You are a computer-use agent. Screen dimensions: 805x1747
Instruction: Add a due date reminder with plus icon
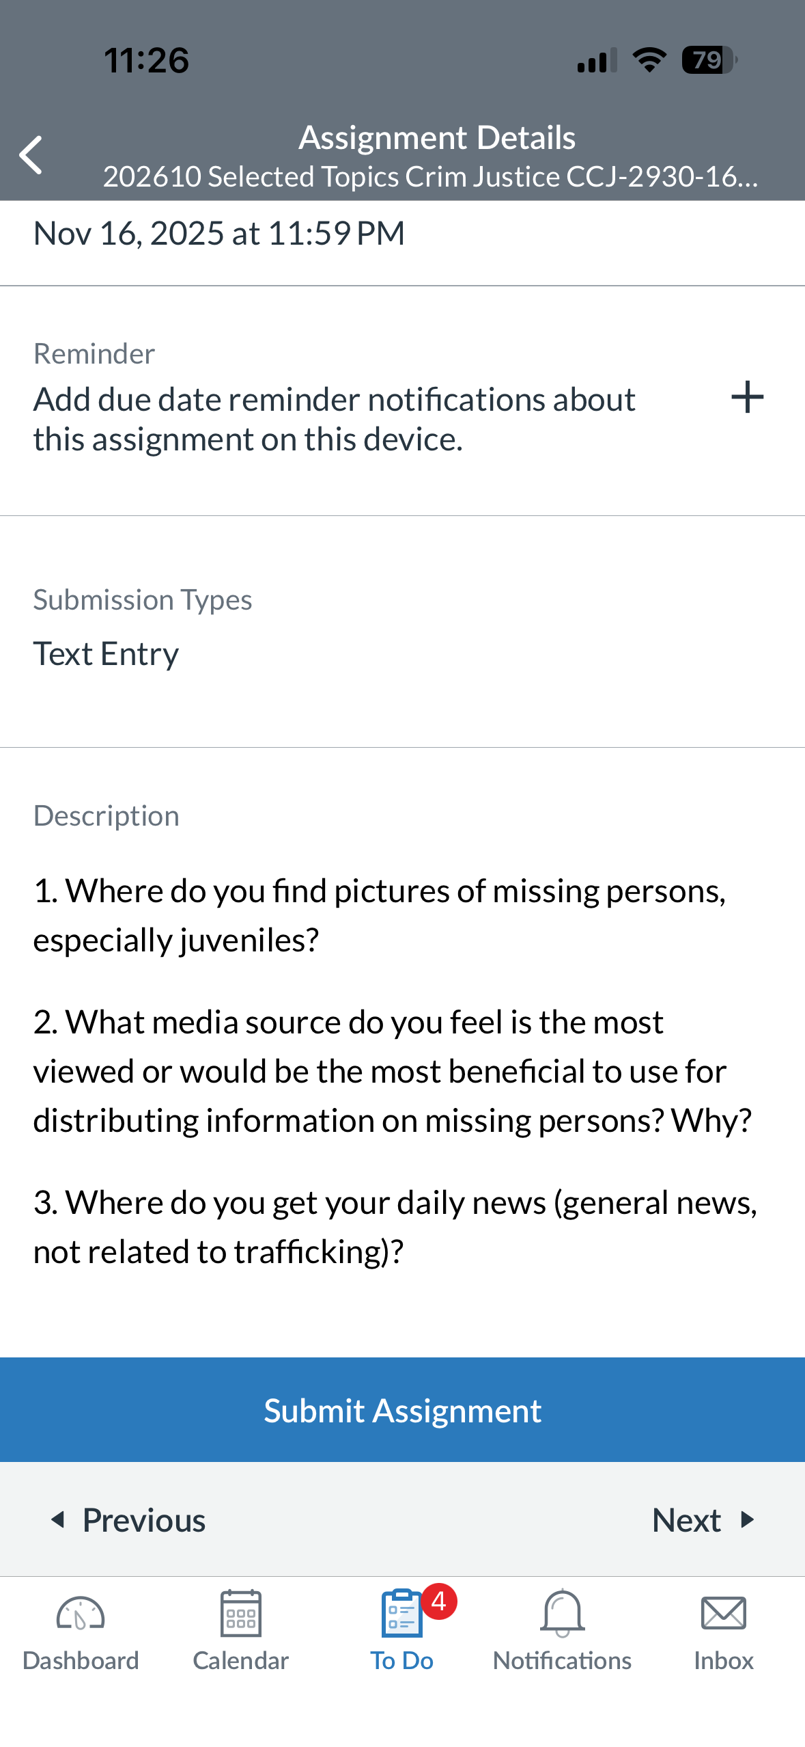747,397
